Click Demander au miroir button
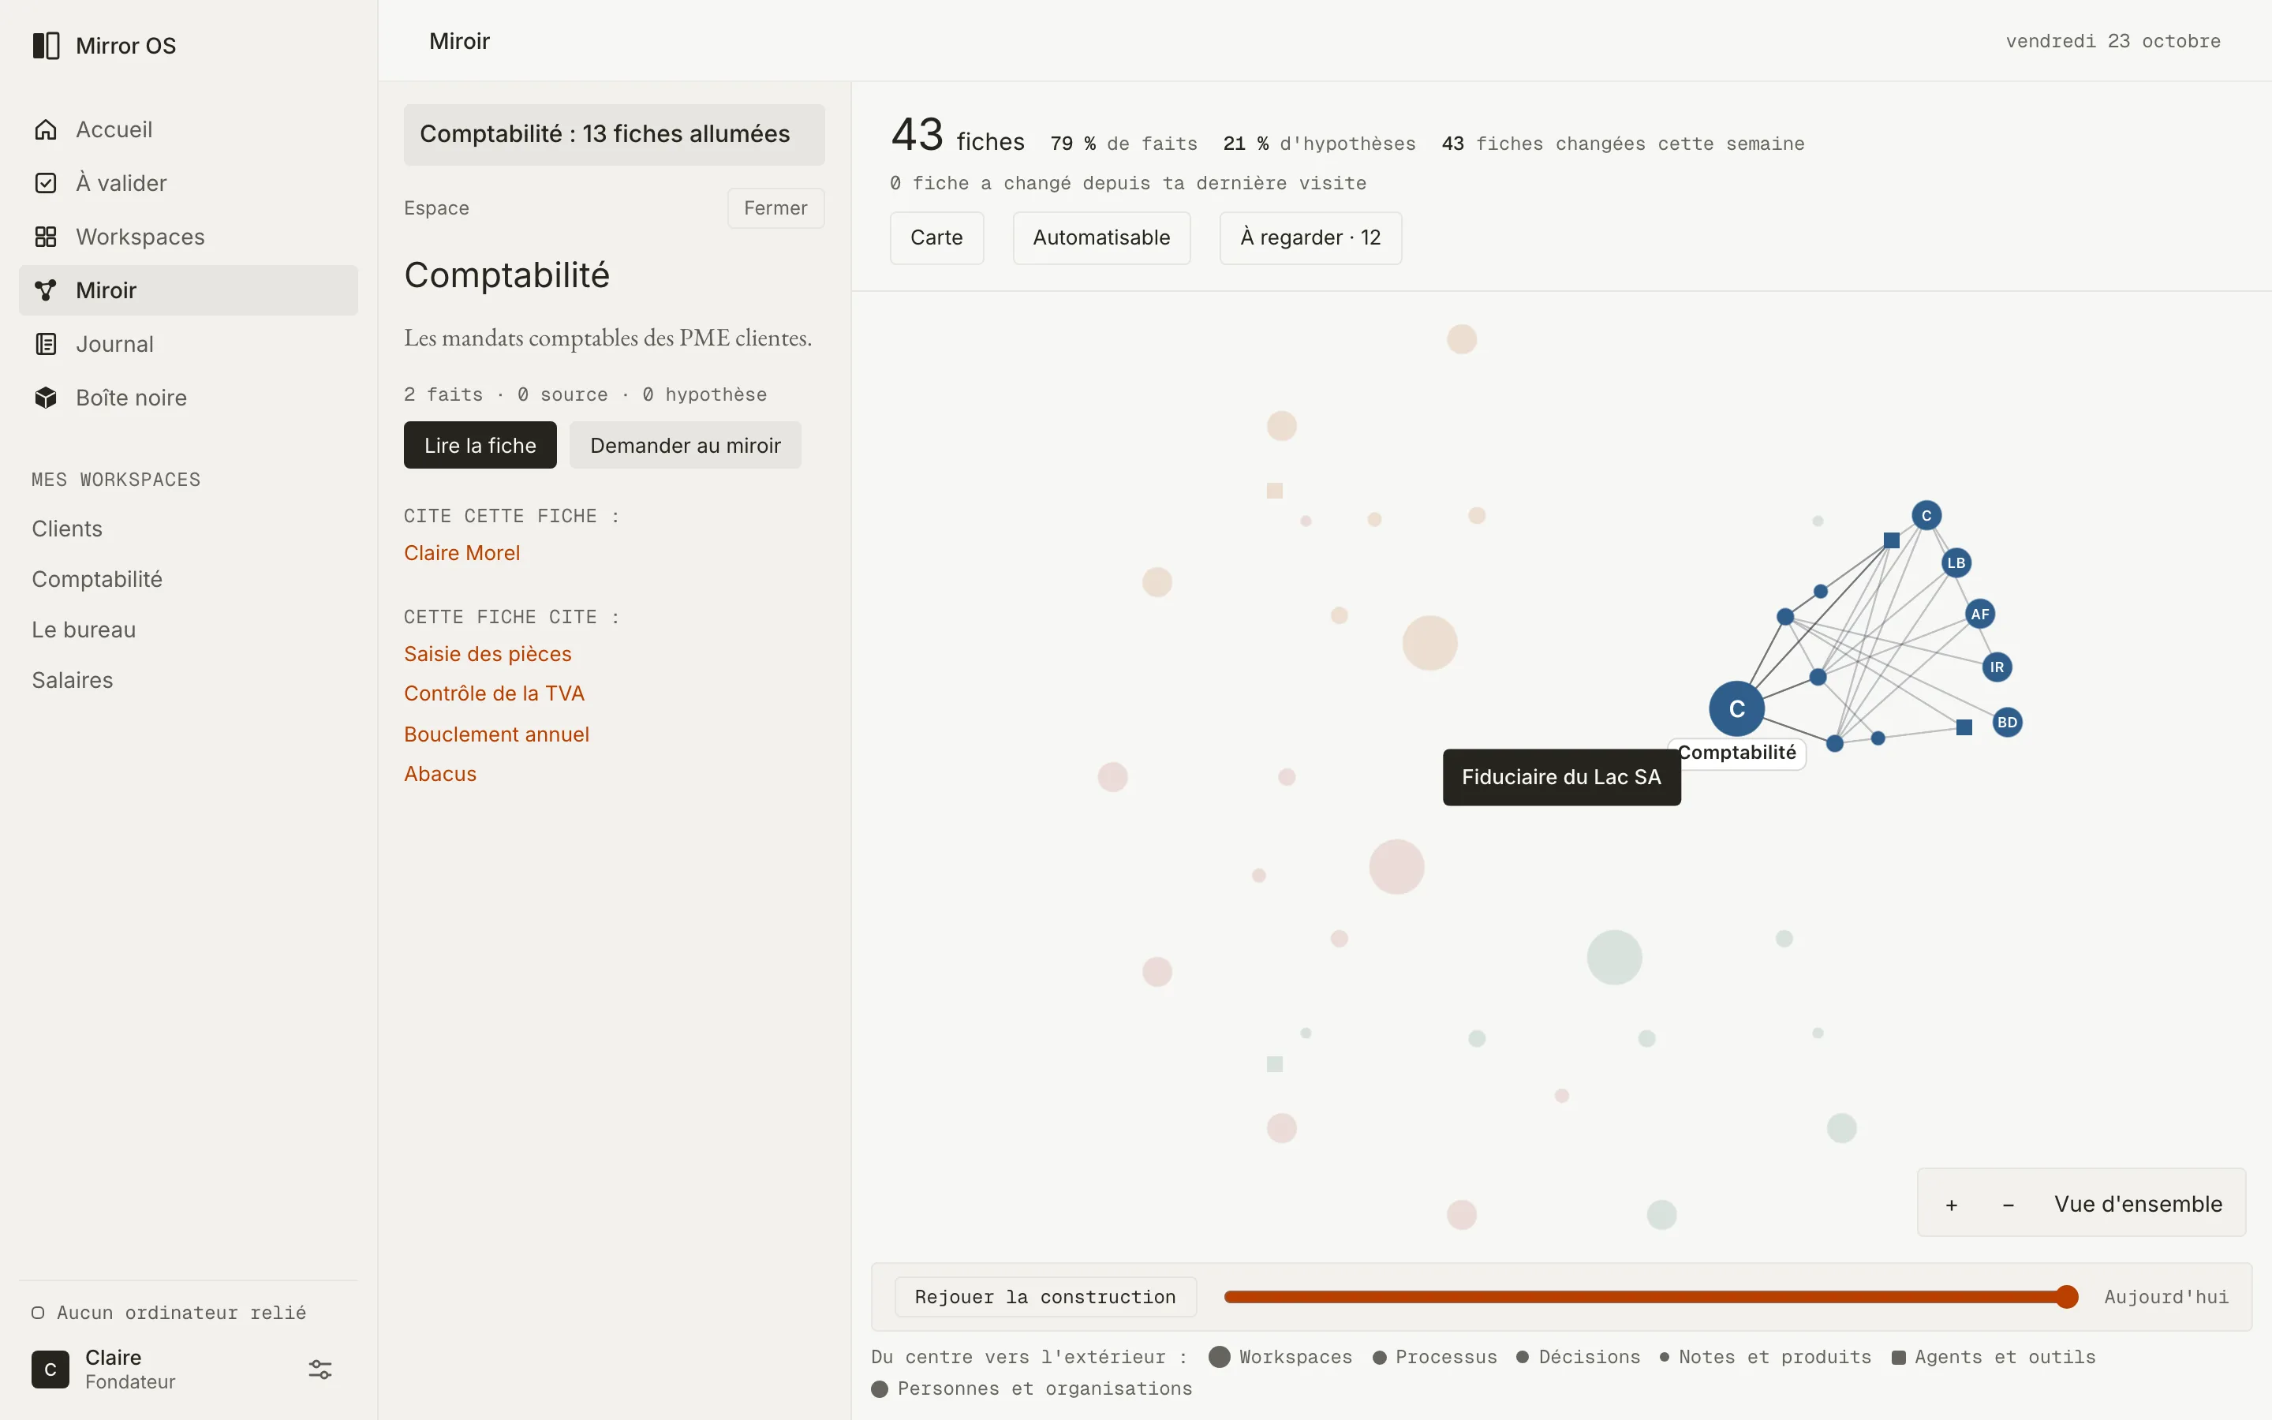 [x=686, y=445]
